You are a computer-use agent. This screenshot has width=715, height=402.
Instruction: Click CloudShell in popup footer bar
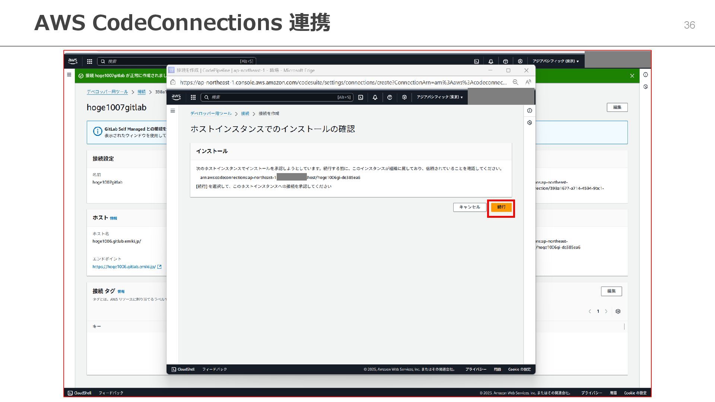[x=183, y=369]
